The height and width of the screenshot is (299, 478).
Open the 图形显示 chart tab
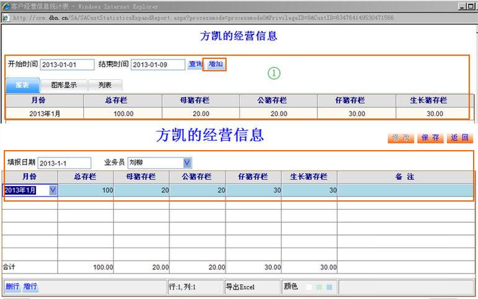[64, 86]
